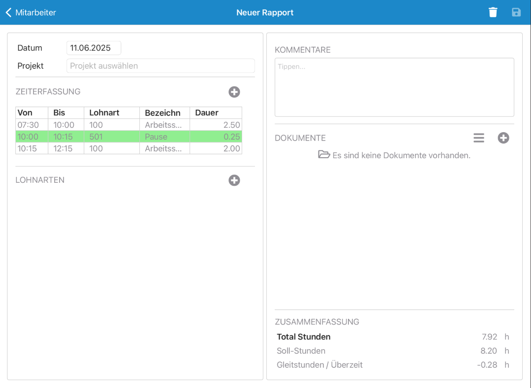Open the Datum field showing 11.06.2025

pos(93,48)
